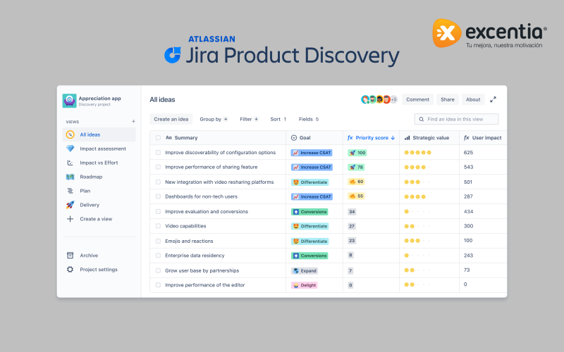The image size is (564, 352).
Task: Click the About button
Action: (x=473, y=99)
